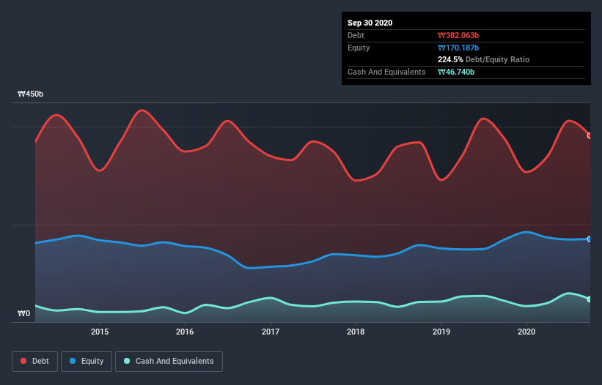Click the Sep 30 2020 tooltip date
Screen dimensions: 602x385
click(x=370, y=23)
